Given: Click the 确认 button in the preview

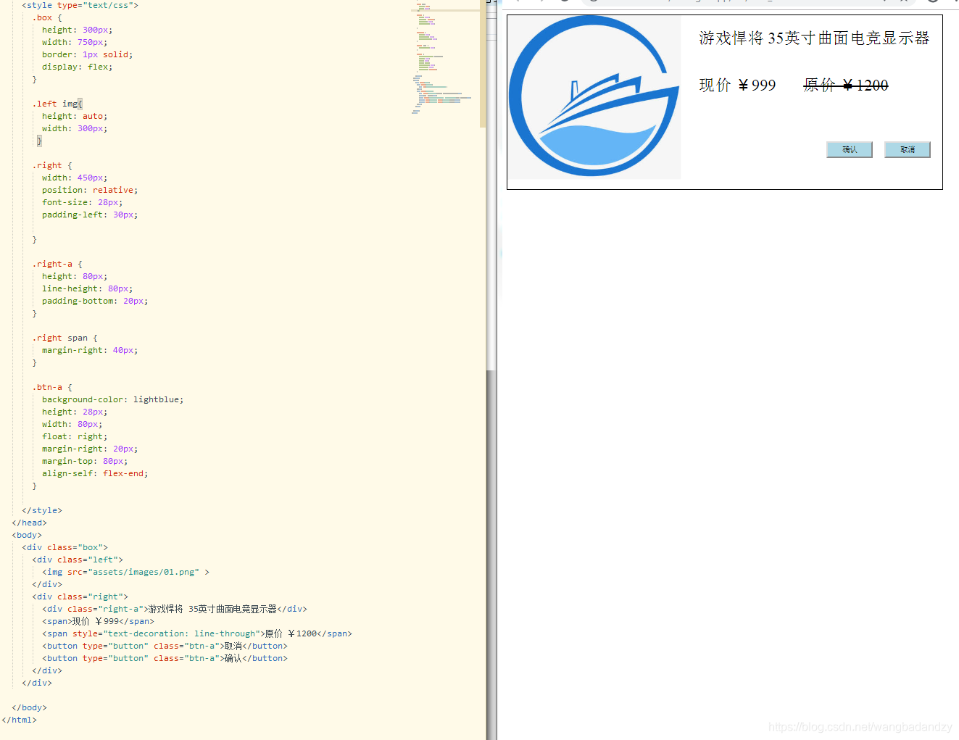Looking at the screenshot, I should point(850,149).
